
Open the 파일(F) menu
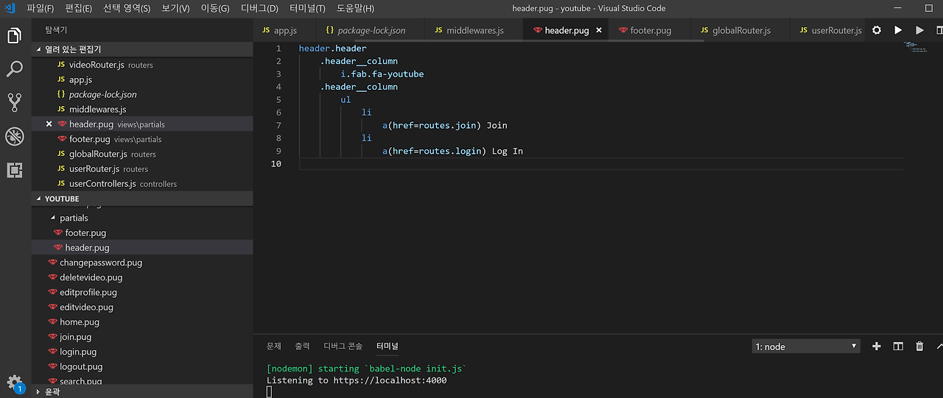tap(40, 8)
